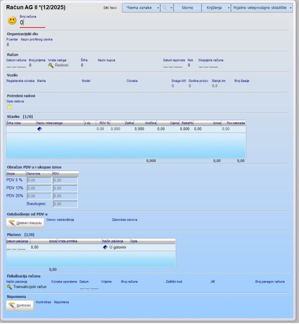This screenshot has width=299, height=324.
Task: Click the Datum plaćanja cell in Plaćeno
Action: click(x=16, y=247)
